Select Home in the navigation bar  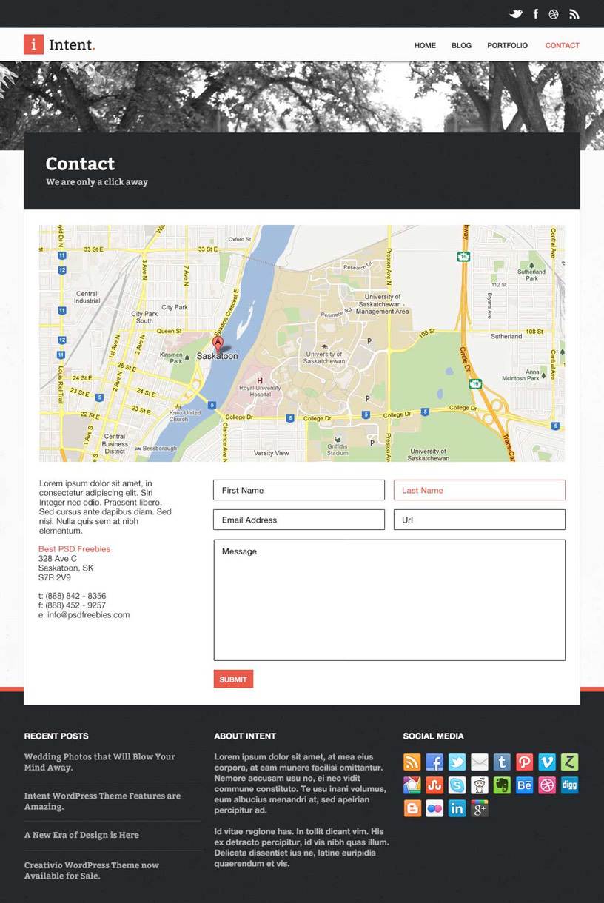click(425, 46)
